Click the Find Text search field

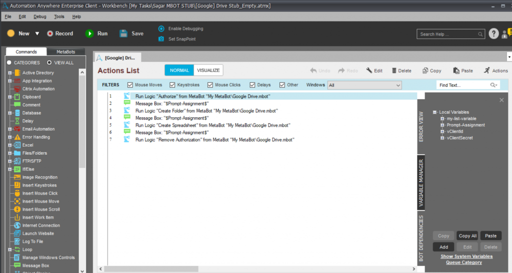click(x=463, y=85)
